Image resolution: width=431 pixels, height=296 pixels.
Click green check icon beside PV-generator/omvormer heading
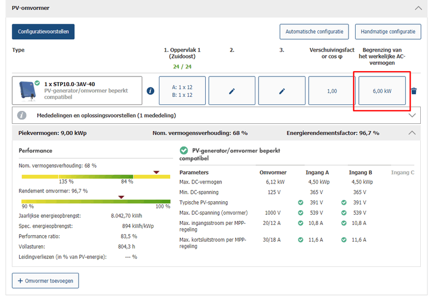(184, 151)
